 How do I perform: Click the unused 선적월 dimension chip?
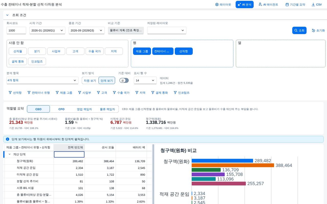18,51
